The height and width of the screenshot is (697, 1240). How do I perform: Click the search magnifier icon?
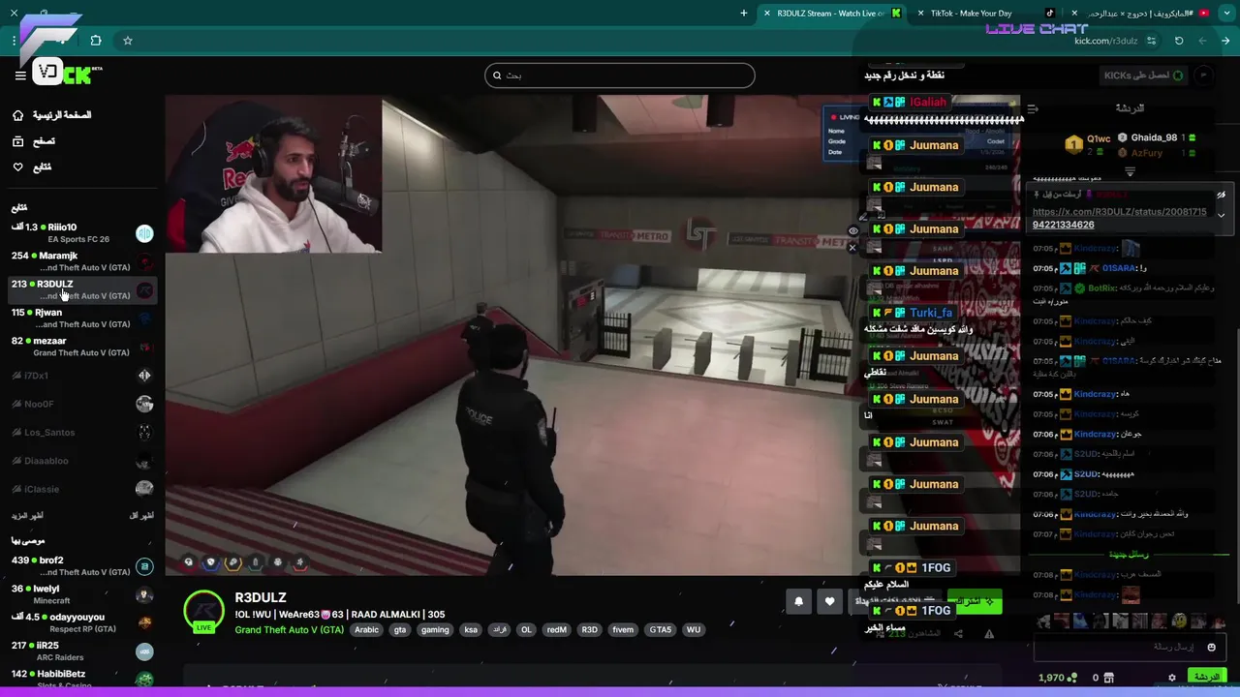click(x=497, y=76)
